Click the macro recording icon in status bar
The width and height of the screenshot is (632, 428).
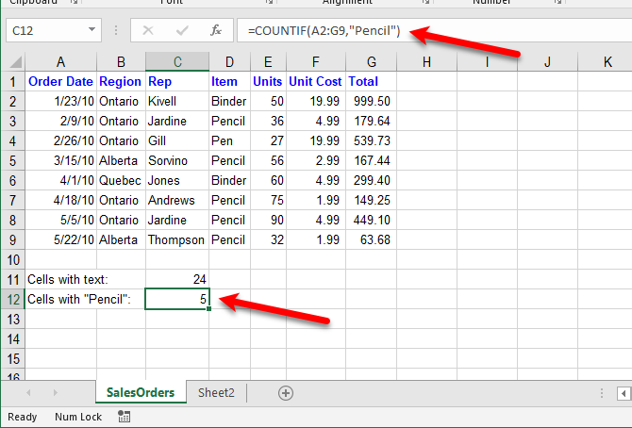click(124, 417)
